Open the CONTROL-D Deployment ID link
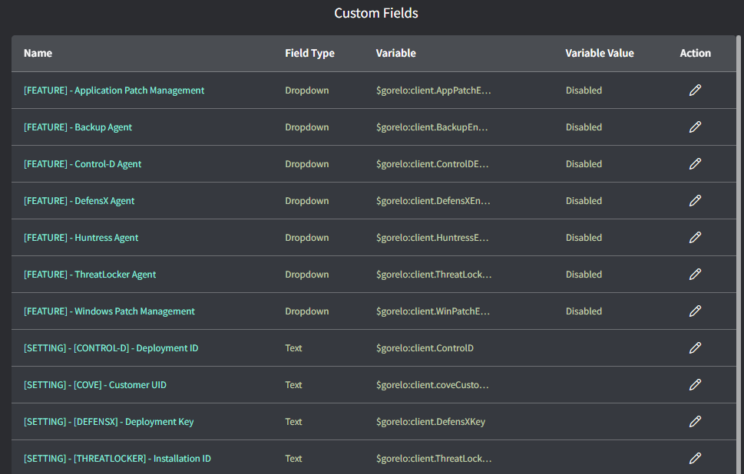 tap(111, 348)
